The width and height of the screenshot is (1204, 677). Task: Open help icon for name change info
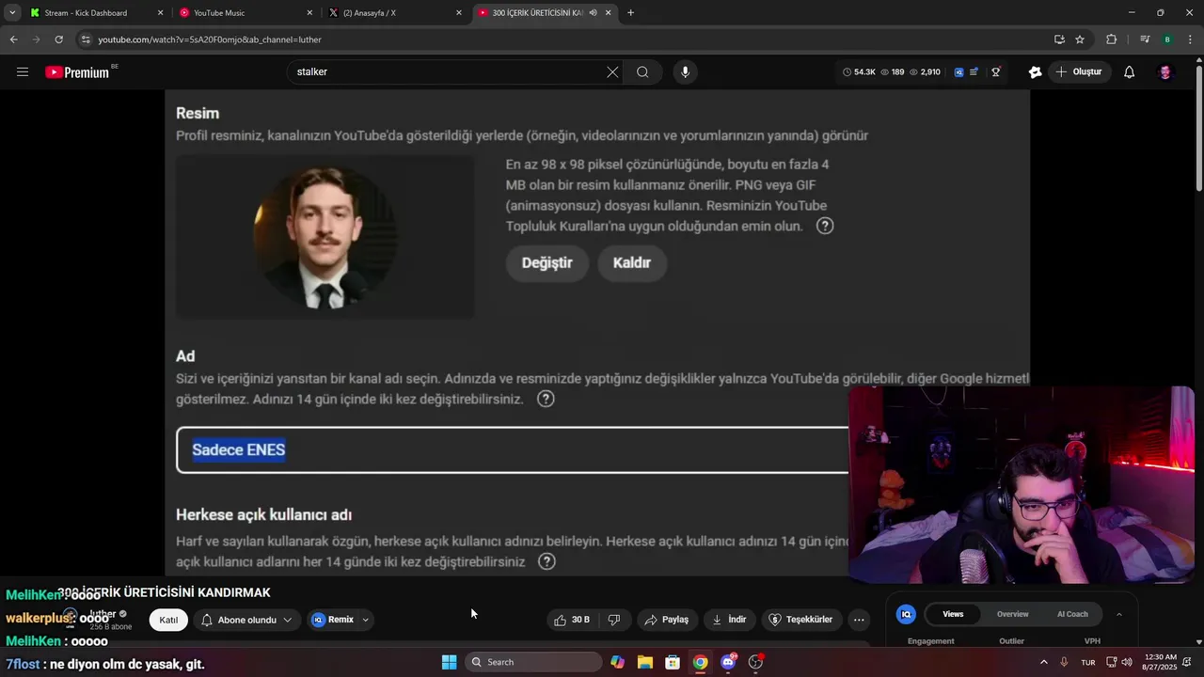coord(546,399)
